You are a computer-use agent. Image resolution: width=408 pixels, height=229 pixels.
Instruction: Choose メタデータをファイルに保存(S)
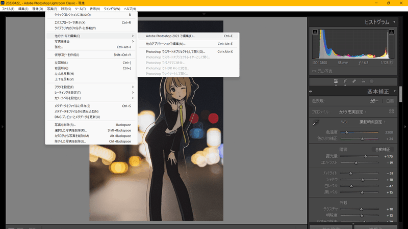point(91,106)
